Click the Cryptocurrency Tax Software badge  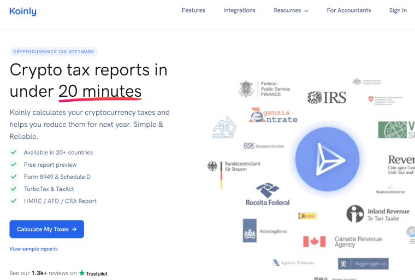click(x=54, y=52)
